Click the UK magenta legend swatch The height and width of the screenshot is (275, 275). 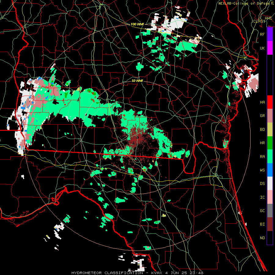270,48
